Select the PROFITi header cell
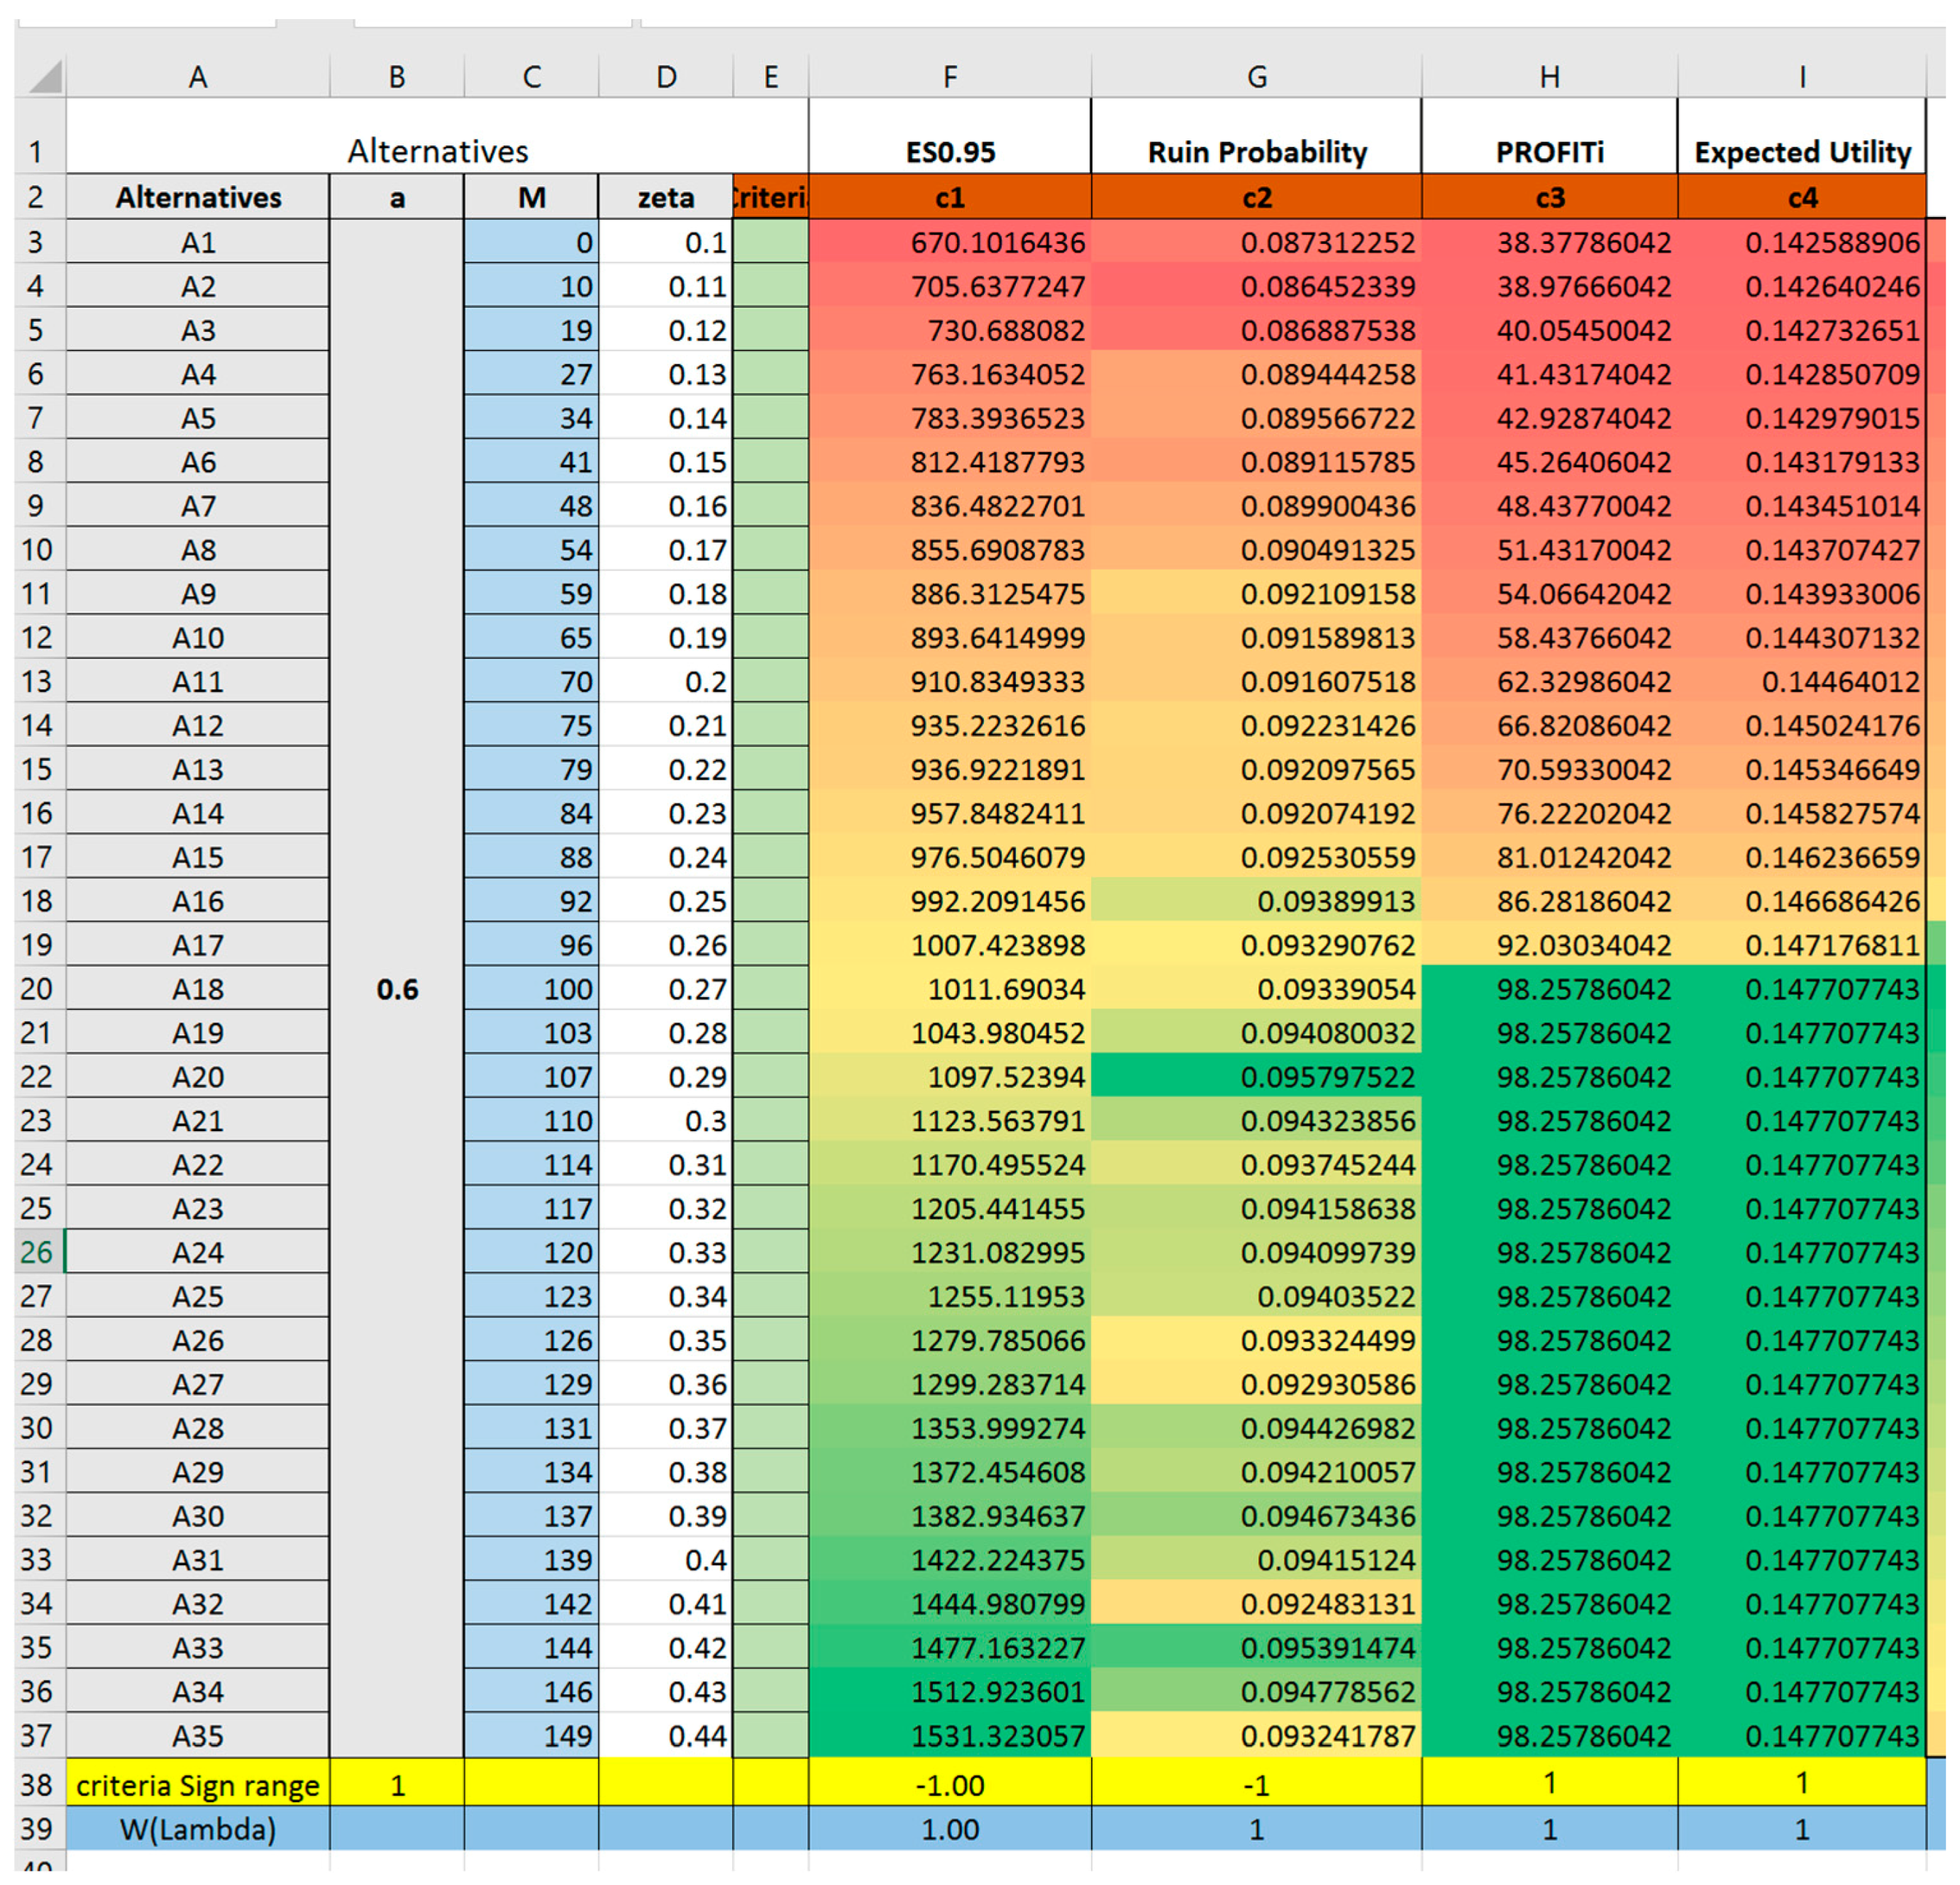1960x1885 pixels. [x=1549, y=152]
